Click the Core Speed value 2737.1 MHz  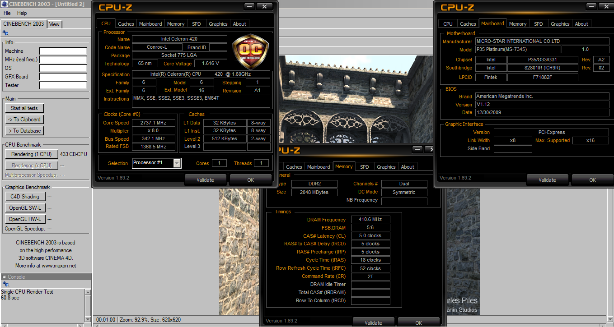click(154, 123)
